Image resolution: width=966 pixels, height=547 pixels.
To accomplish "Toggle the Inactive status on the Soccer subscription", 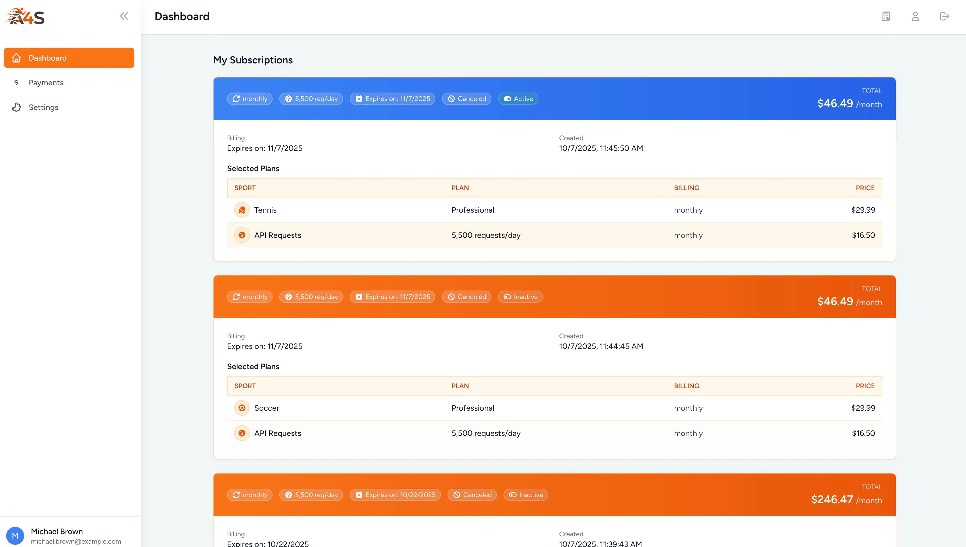I will click(x=520, y=297).
